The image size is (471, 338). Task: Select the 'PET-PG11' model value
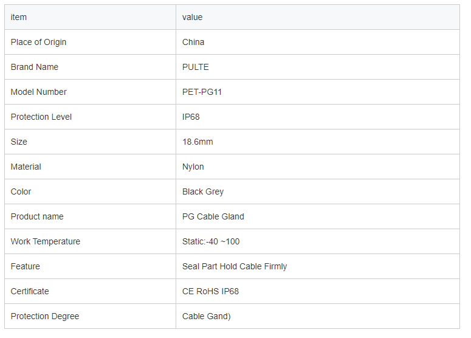pyautogui.click(x=202, y=92)
